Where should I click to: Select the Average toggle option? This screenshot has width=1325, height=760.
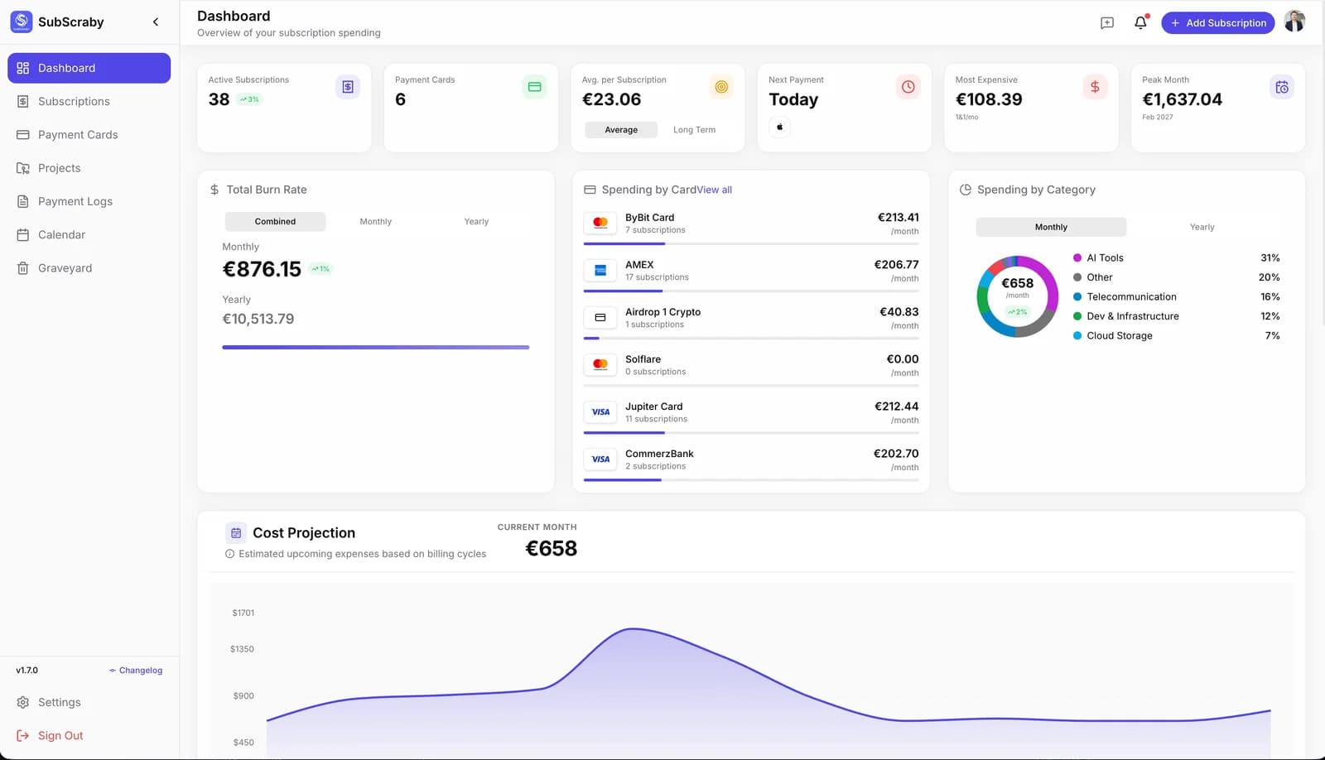[621, 130]
